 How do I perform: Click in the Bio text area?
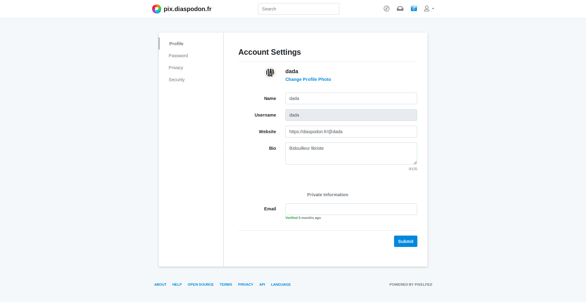351,153
